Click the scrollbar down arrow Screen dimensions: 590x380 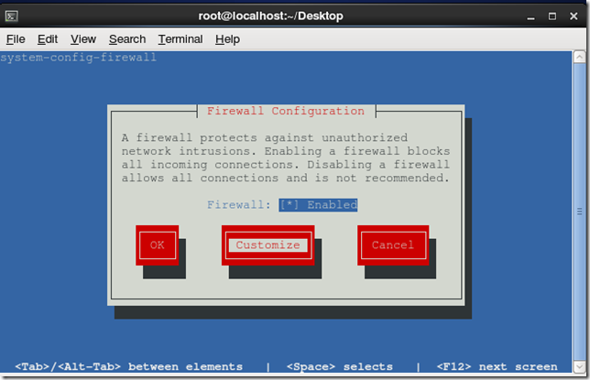[x=579, y=366]
